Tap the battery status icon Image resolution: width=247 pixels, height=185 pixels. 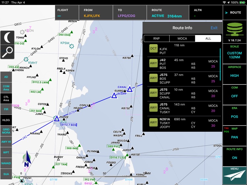[x=242, y=2]
